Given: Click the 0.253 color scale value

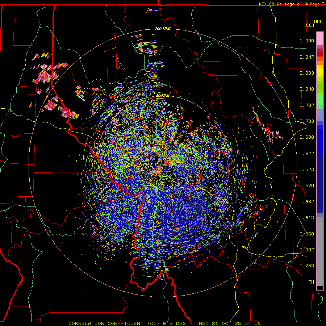Looking at the screenshot, I should 307,266.
